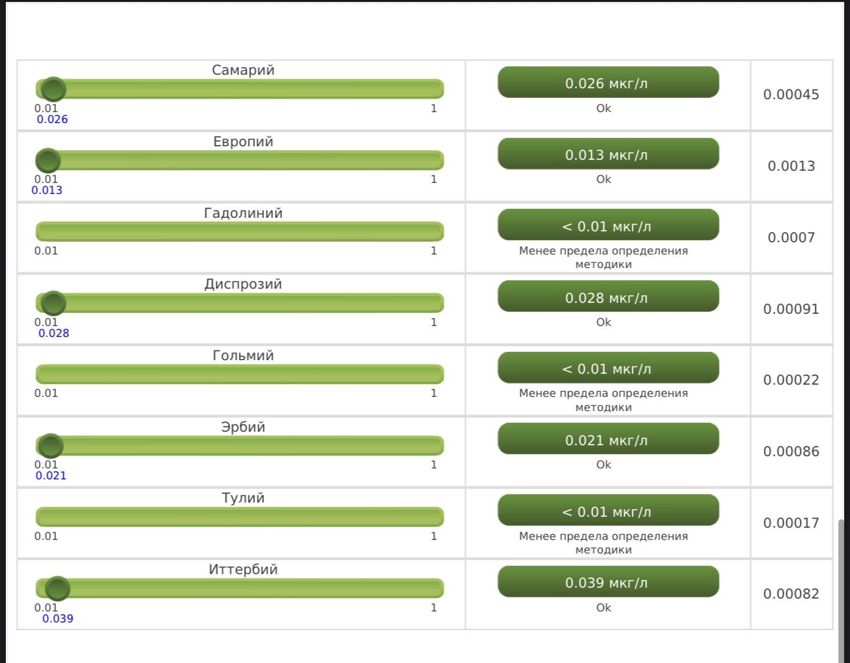
Task: Click the 0.013 мкг/л result button
Action: pos(608,154)
